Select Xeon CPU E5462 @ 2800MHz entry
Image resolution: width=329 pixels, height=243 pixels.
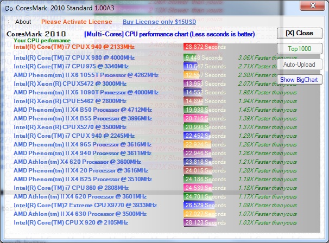pyautogui.click(x=70, y=101)
